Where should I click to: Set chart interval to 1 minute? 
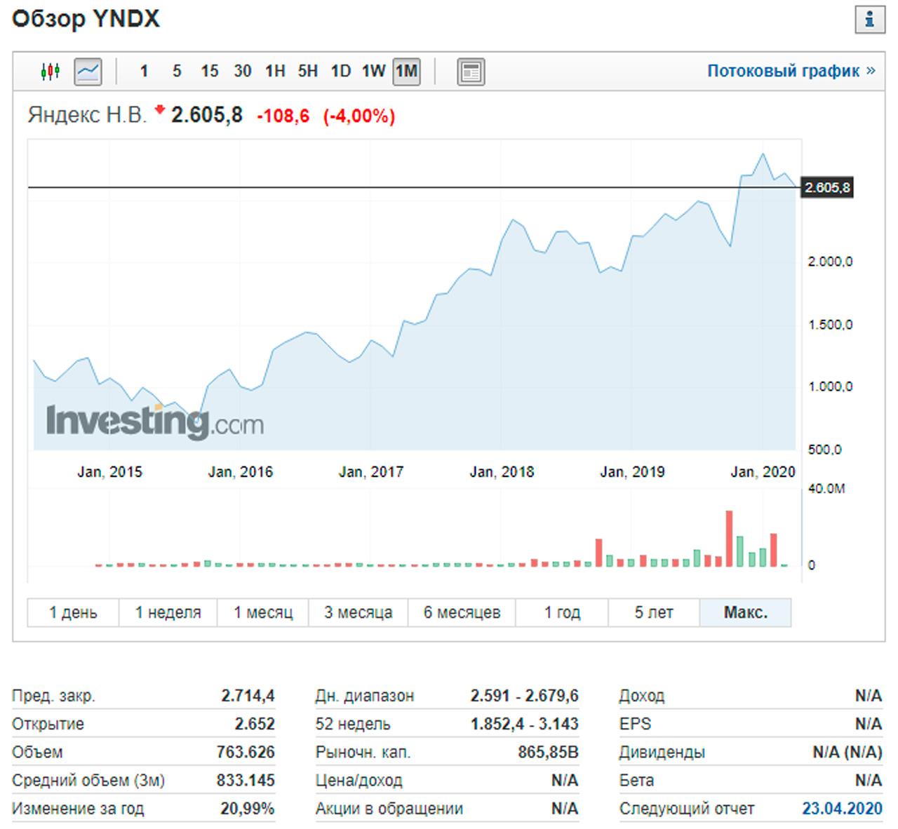tap(144, 72)
